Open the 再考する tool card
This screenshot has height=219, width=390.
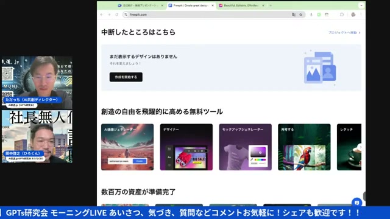pos(304,147)
